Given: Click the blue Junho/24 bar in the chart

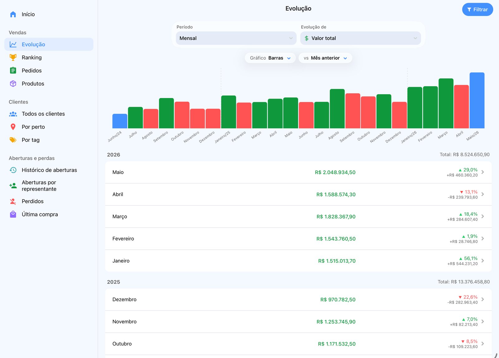Looking at the screenshot, I should pyautogui.click(x=120, y=121).
